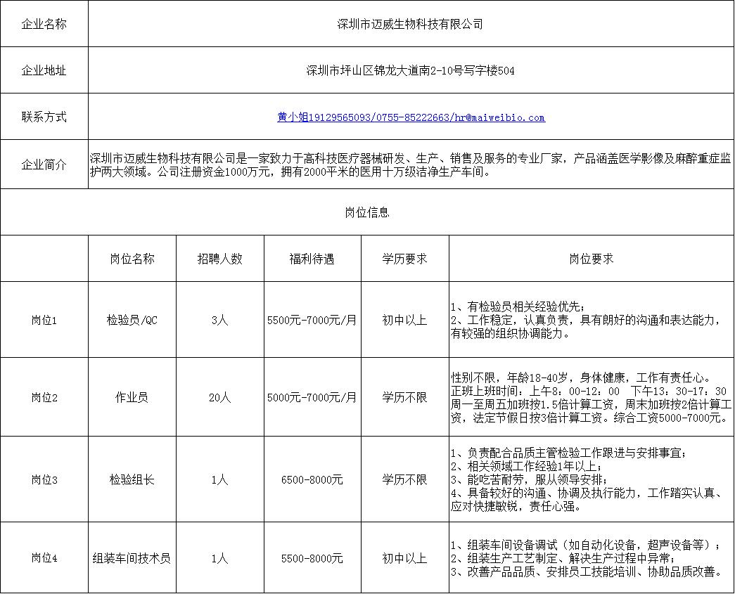
Task: Select the 企业简介 description paragraph
Action: (x=411, y=164)
